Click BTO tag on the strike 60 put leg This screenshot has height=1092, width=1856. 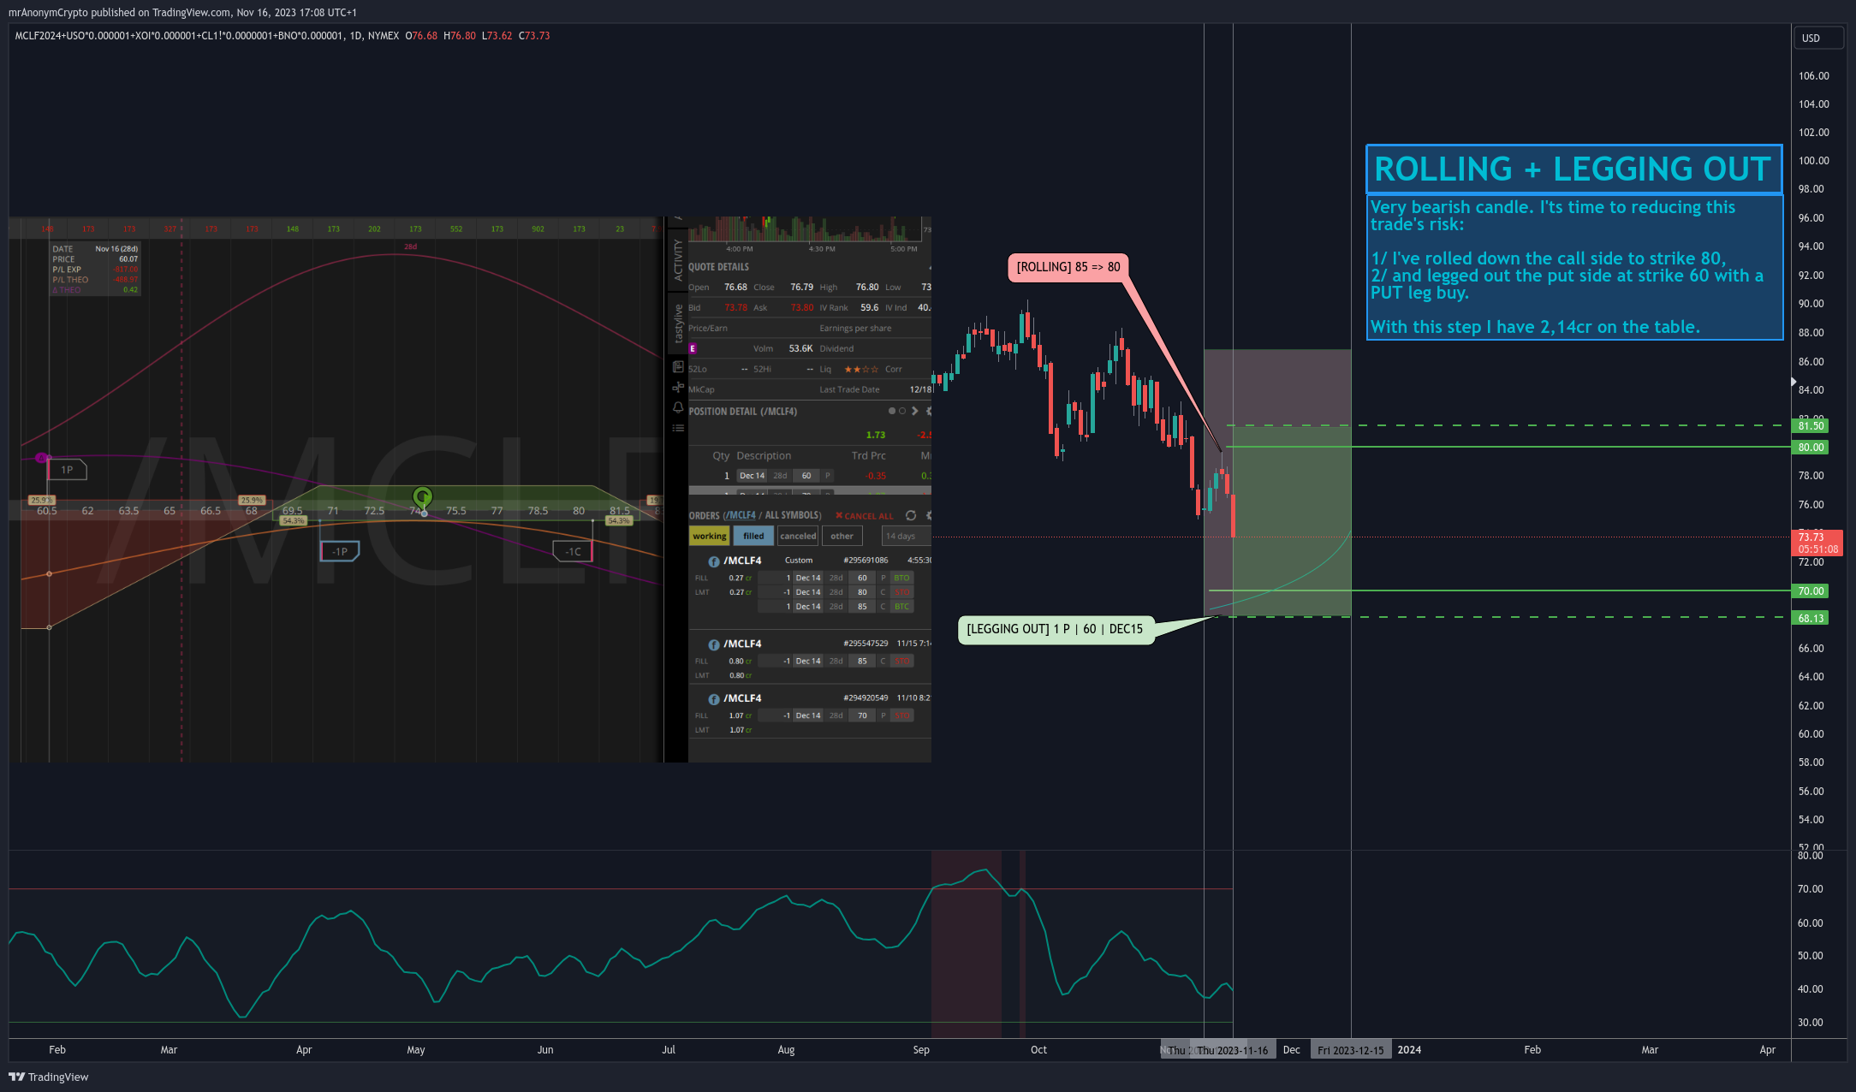pos(901,578)
